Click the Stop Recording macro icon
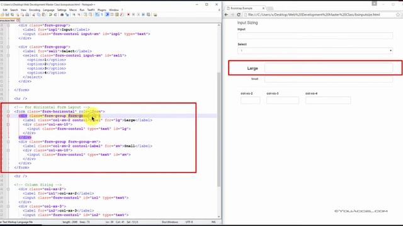 coord(133,14)
